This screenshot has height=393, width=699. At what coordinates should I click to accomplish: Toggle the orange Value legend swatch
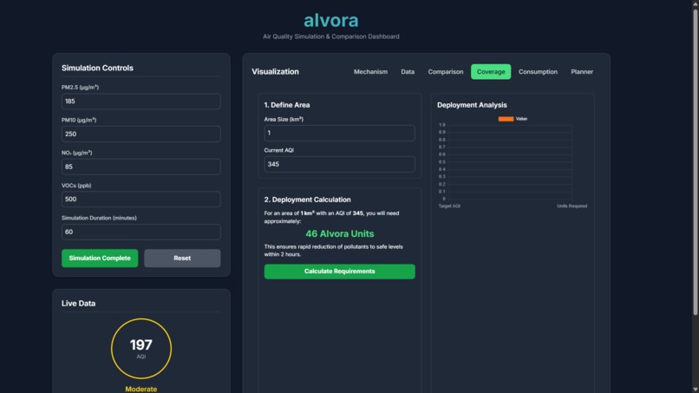point(506,119)
